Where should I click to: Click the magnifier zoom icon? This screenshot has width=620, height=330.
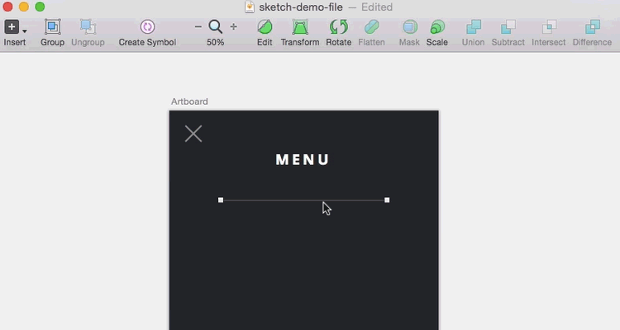coord(216,27)
